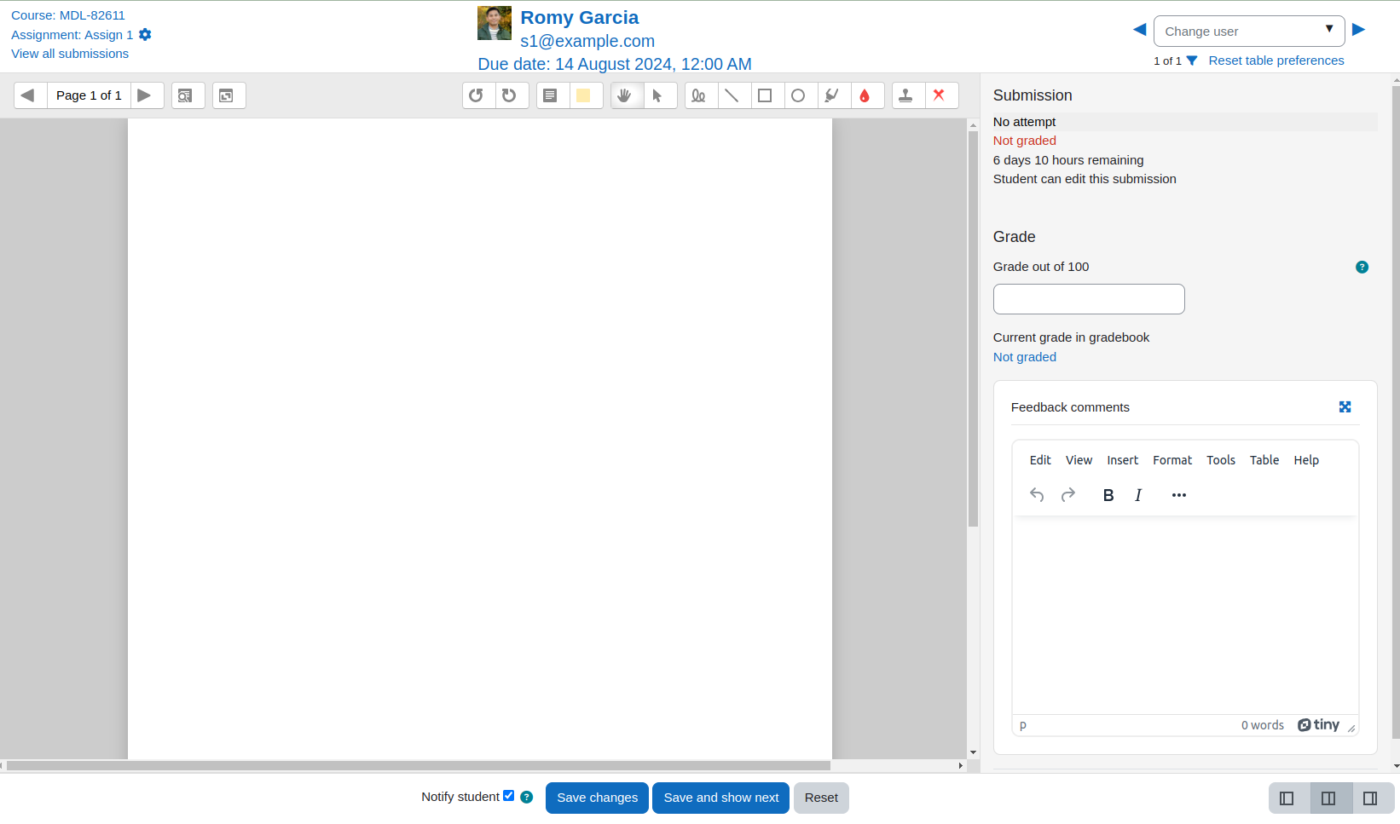Expand Feedback comments editor to fullscreen
The height and width of the screenshot is (824, 1400).
pos(1345,407)
